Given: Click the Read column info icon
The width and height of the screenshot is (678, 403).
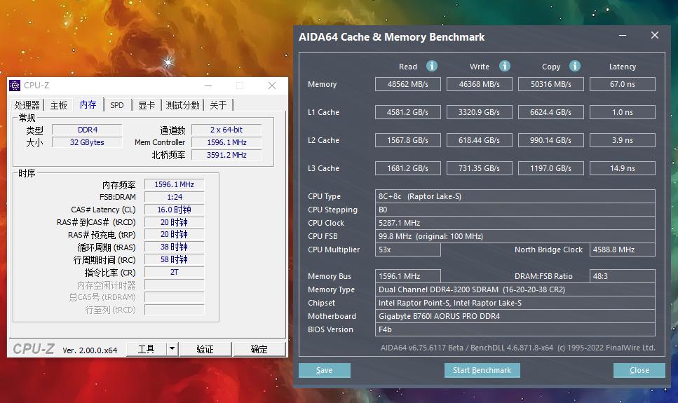Looking at the screenshot, I should (x=431, y=66).
